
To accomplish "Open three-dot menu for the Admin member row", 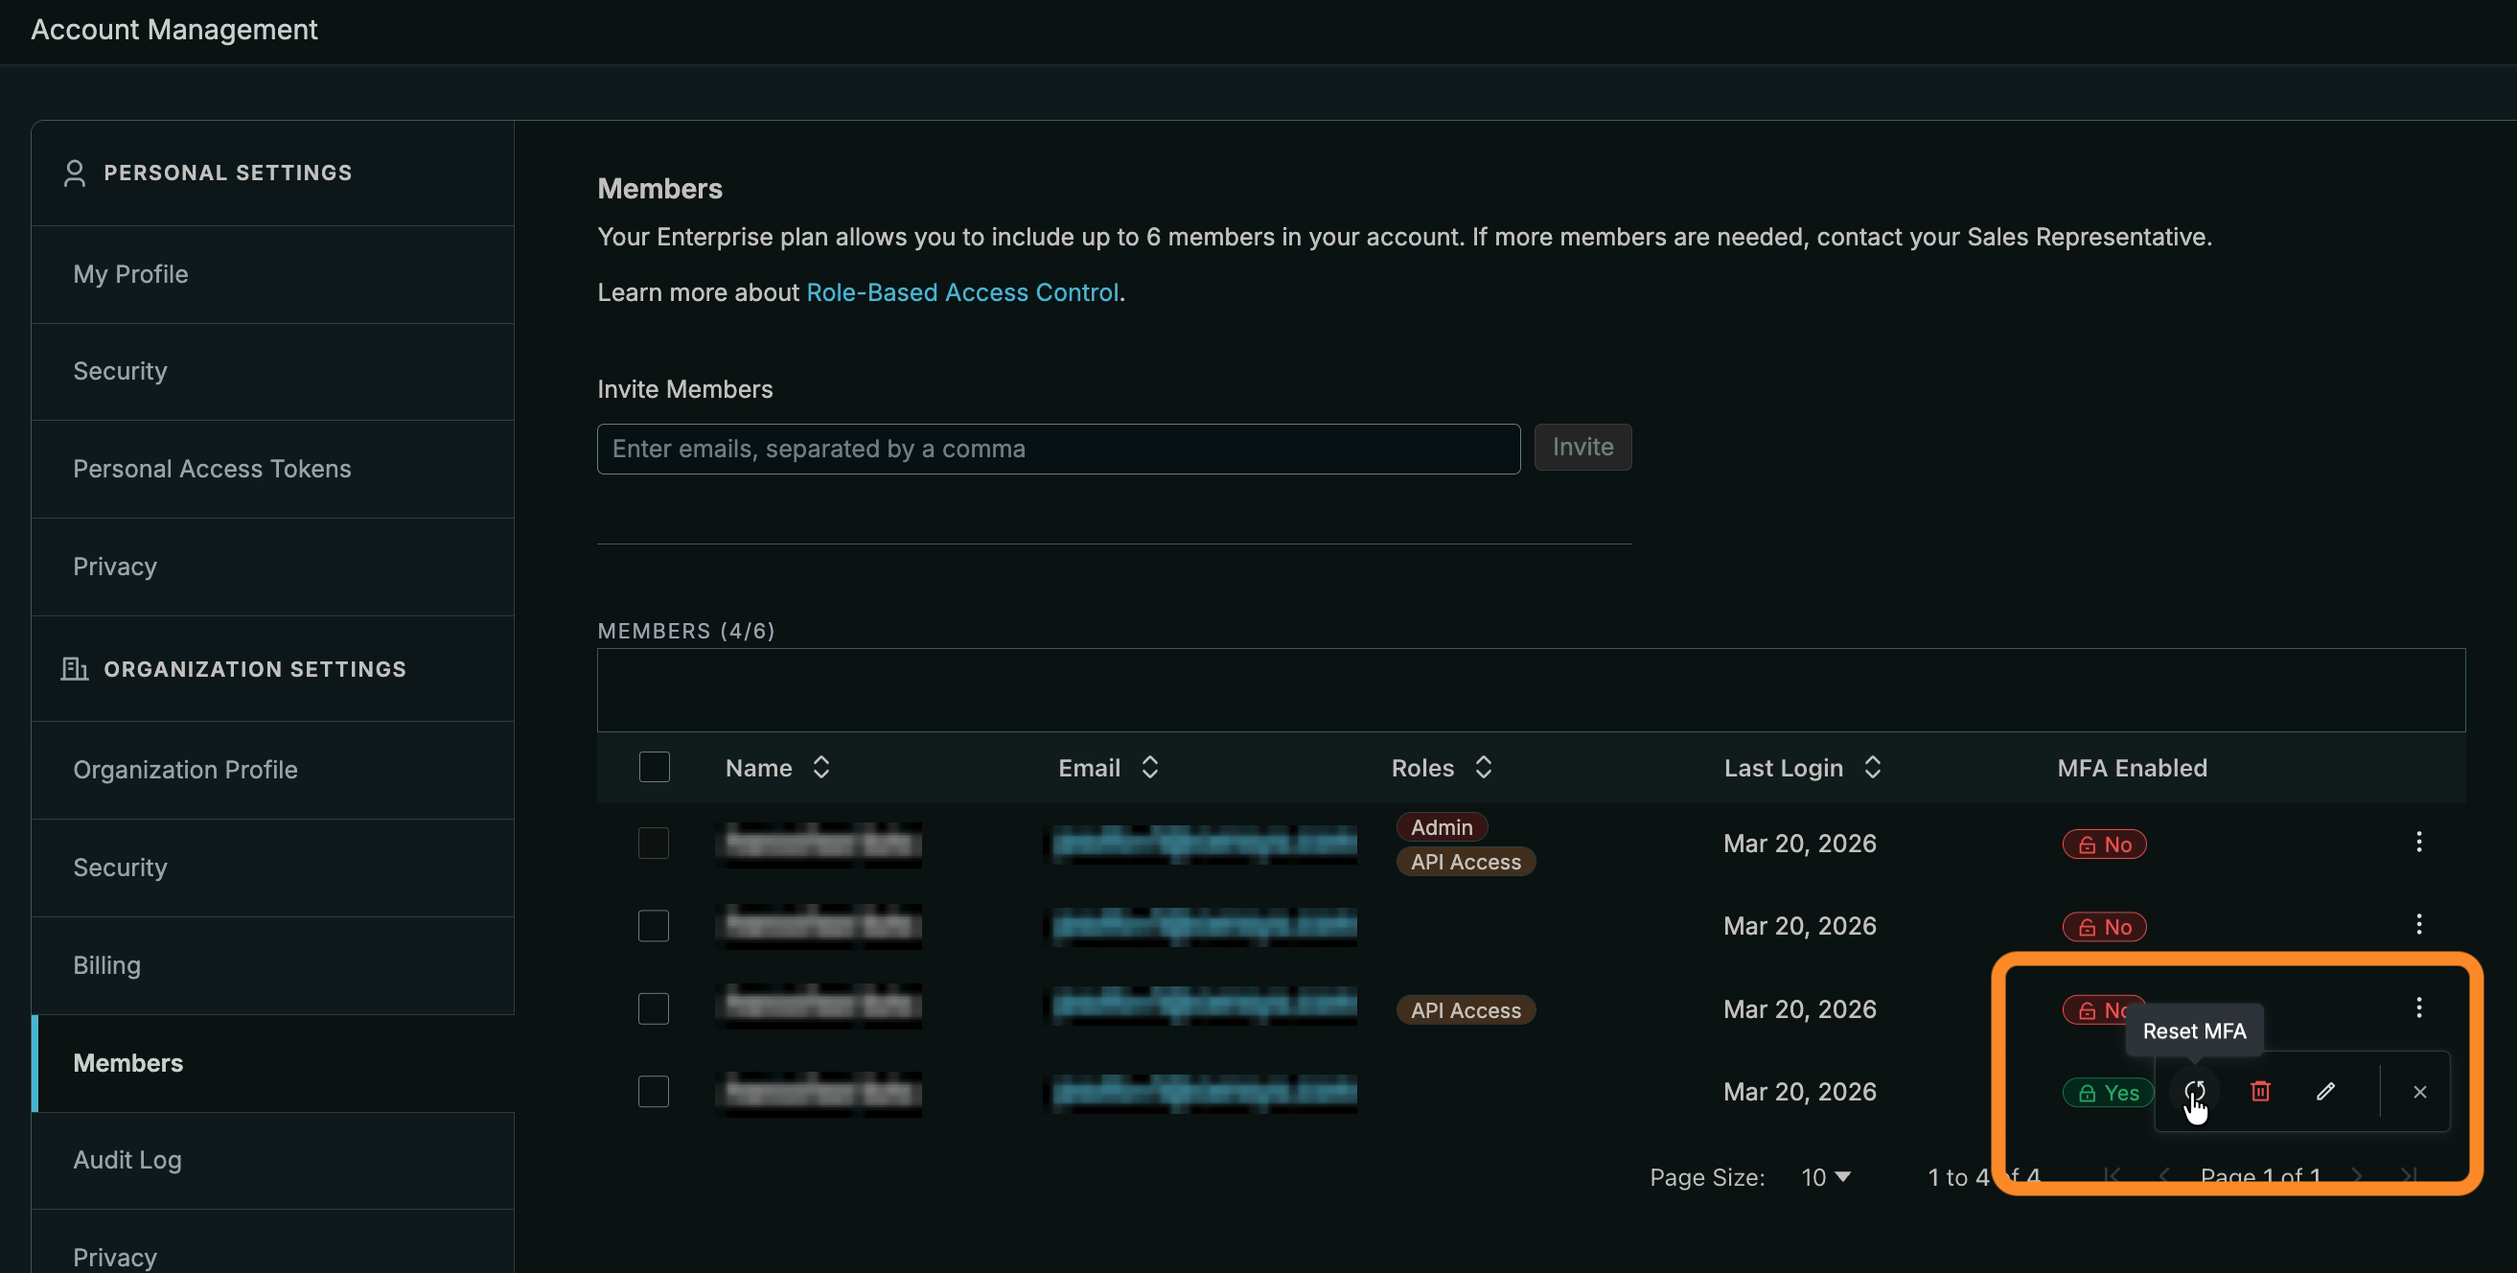I will [x=2418, y=842].
